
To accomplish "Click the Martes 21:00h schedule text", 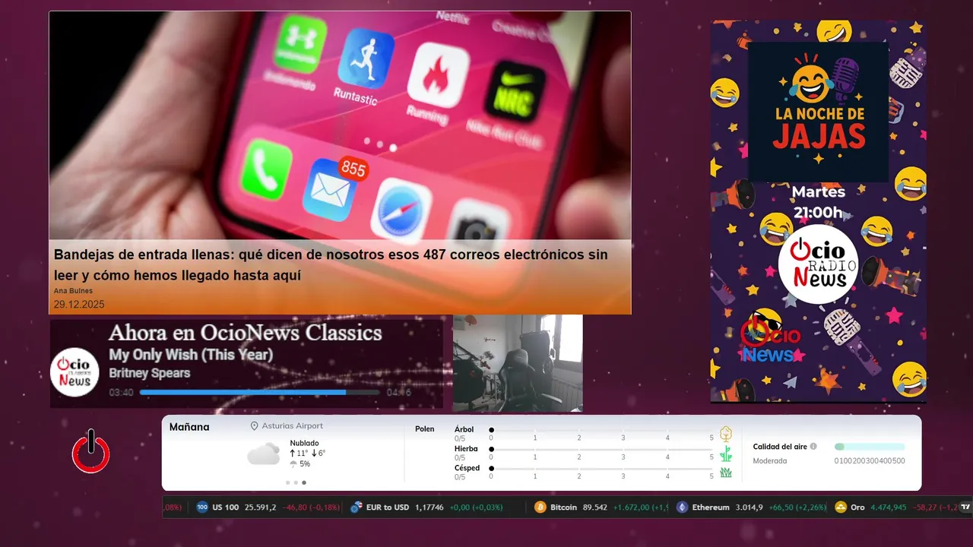I will [818, 202].
